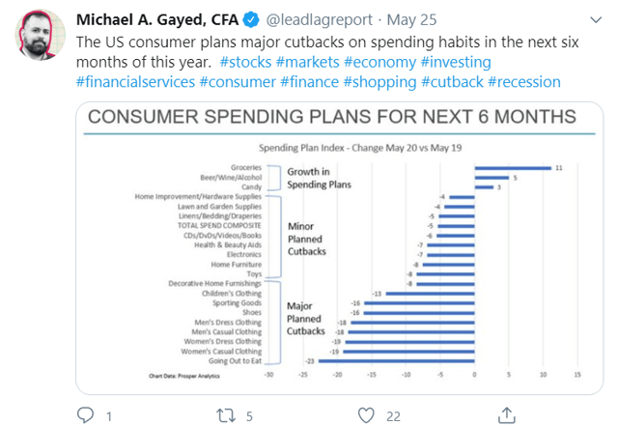Screen dimensions: 618x426
Task: Click the #consumer hashtag
Action: pyautogui.click(x=238, y=82)
